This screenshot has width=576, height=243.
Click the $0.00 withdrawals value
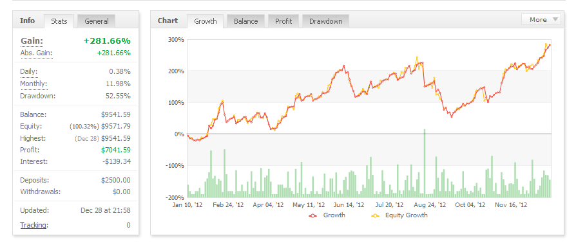coord(122,192)
